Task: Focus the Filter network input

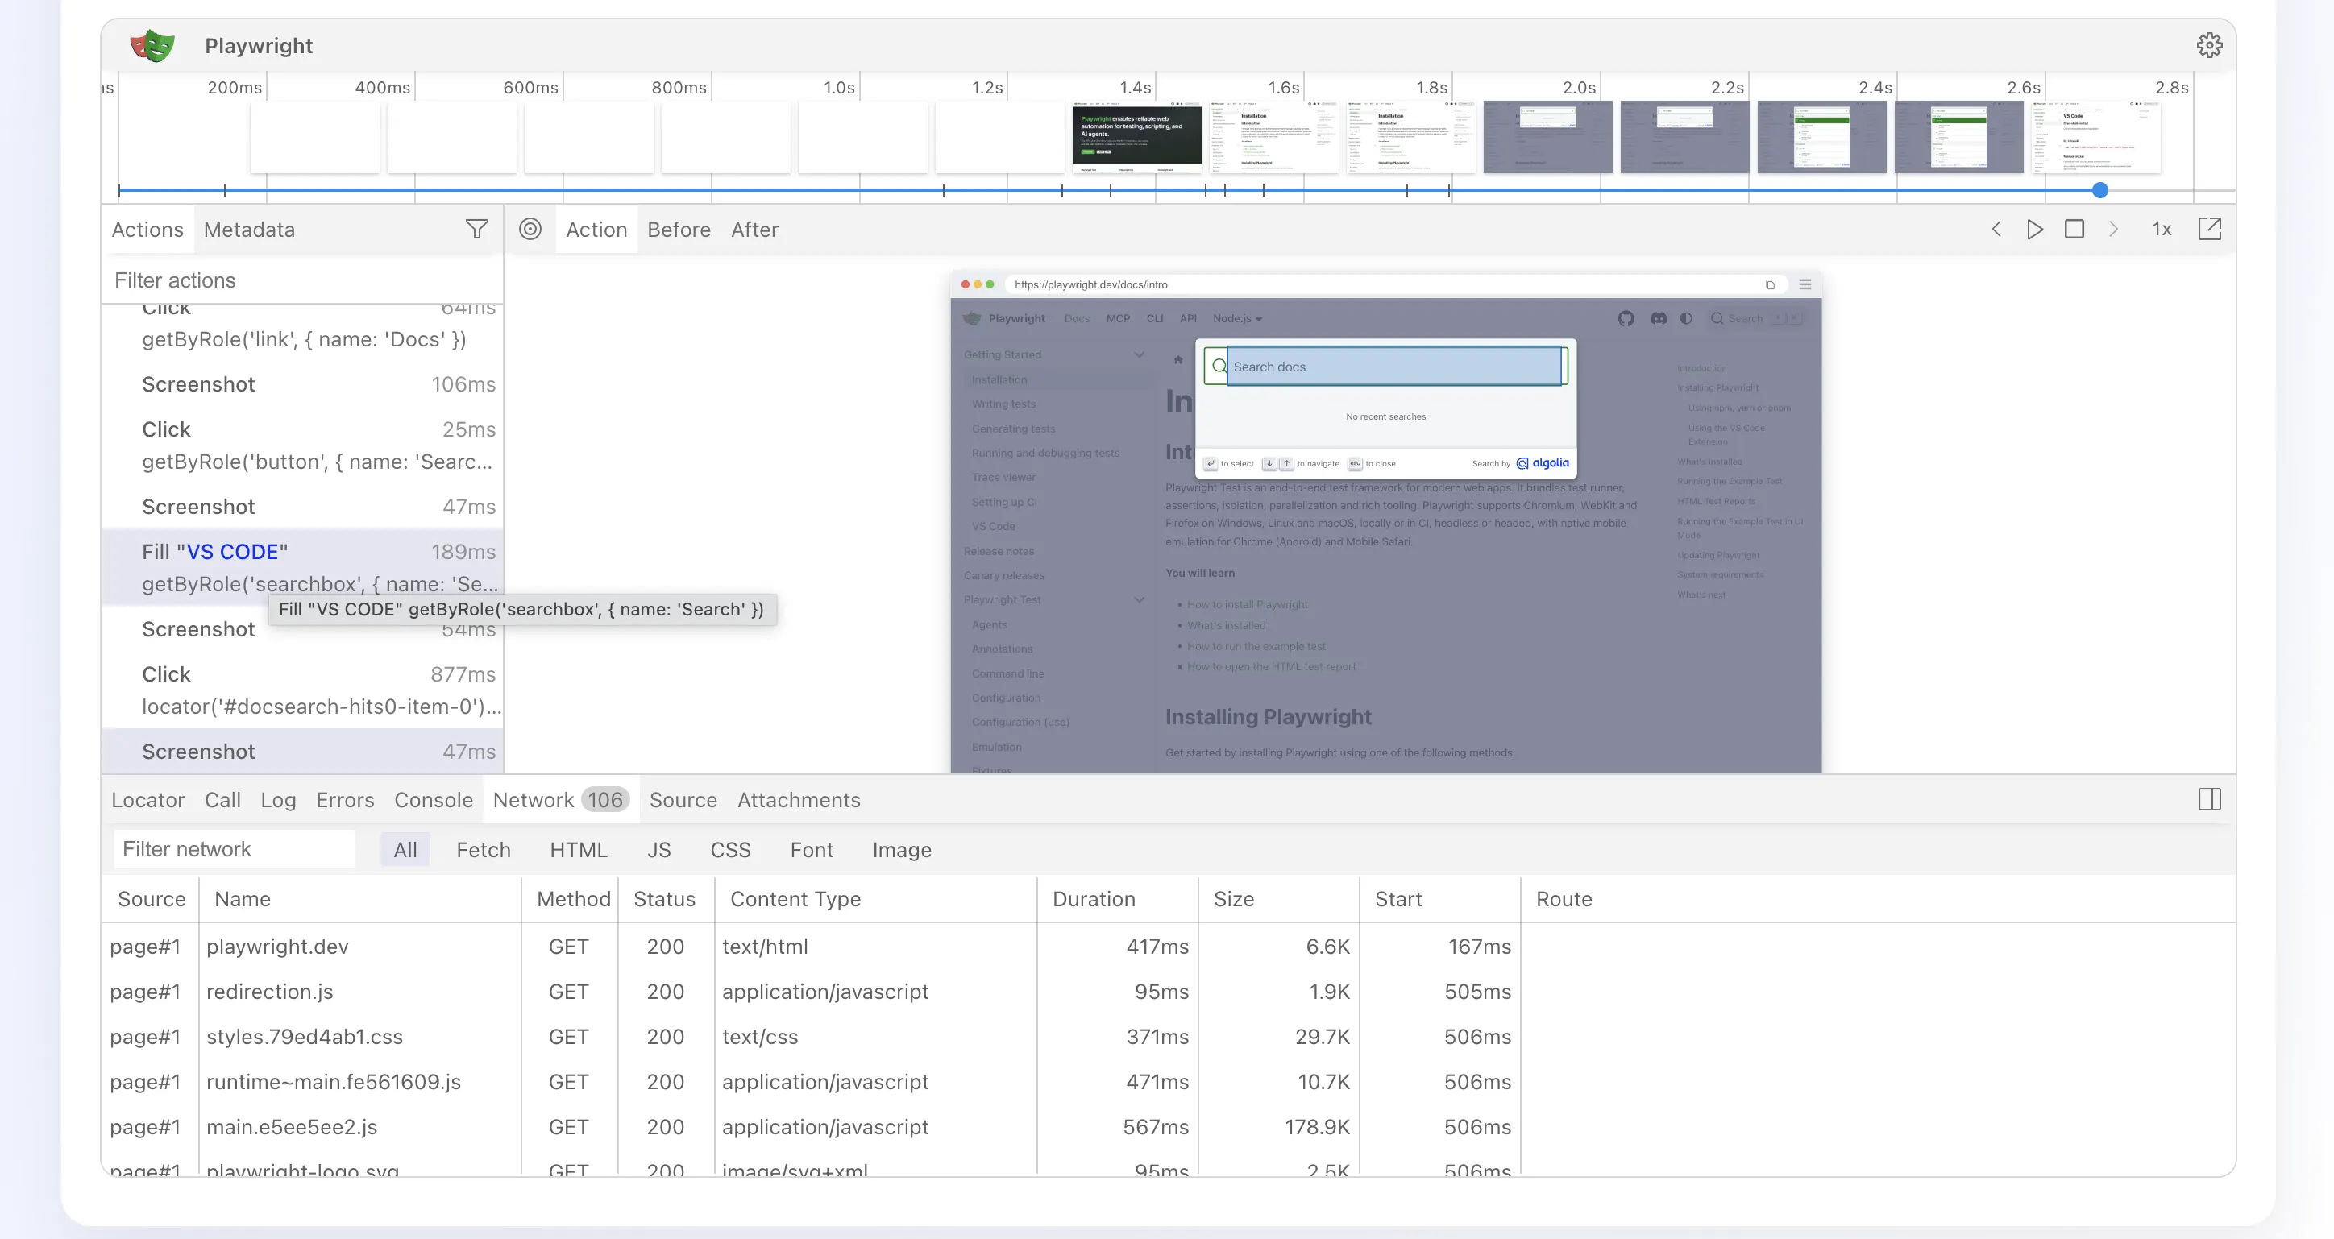Action: coord(234,850)
